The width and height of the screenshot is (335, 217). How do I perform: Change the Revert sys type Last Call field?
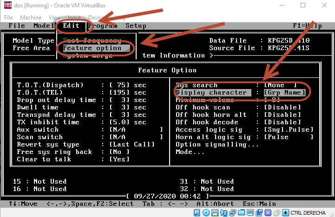point(132,145)
